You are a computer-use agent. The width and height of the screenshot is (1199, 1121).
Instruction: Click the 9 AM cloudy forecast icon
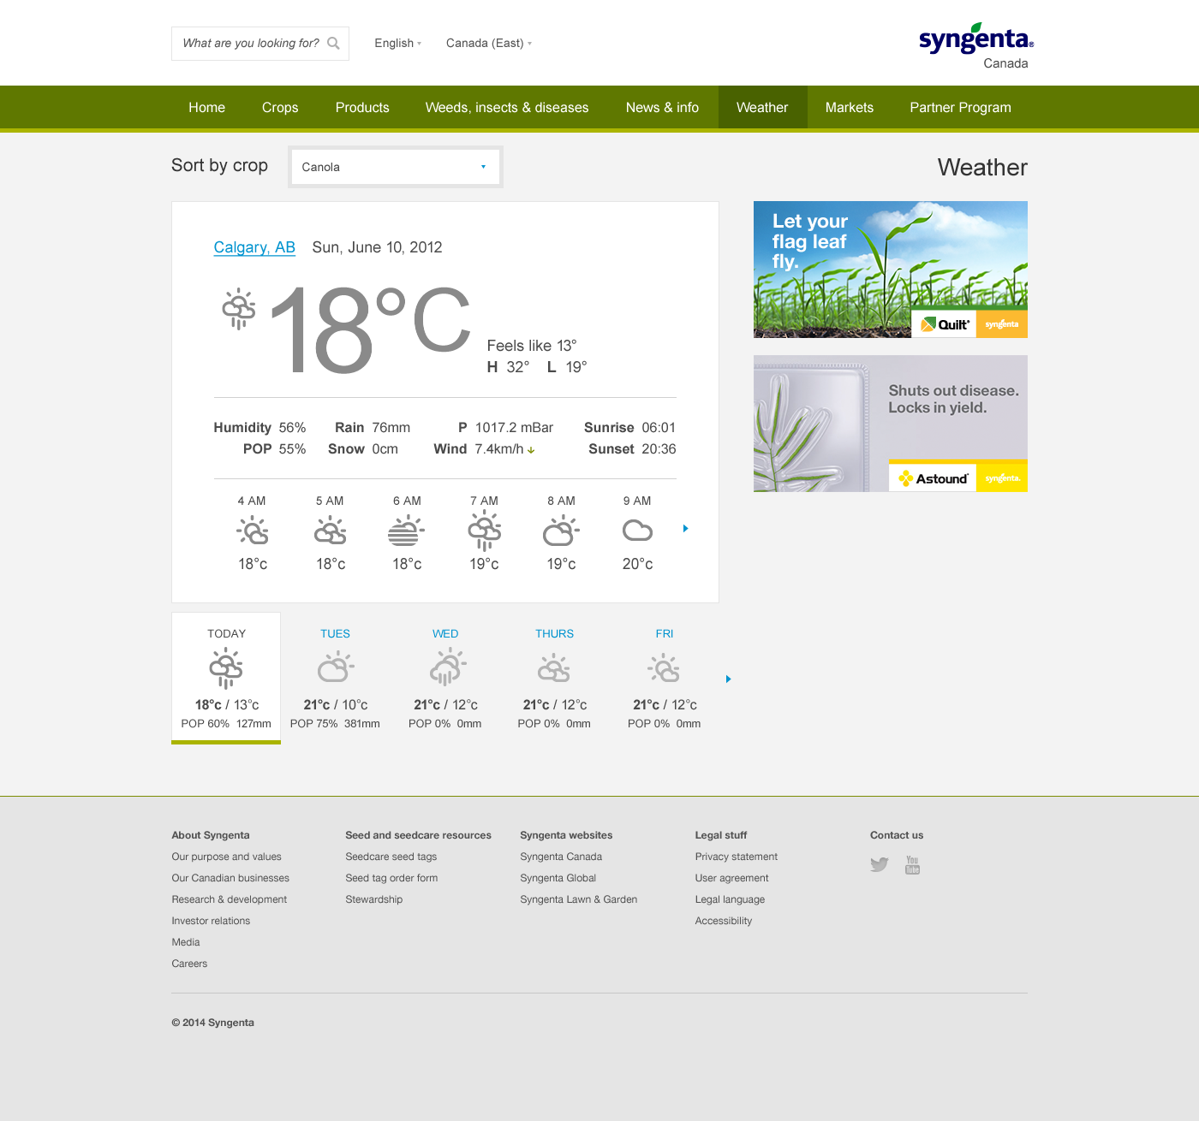pyautogui.click(x=637, y=531)
